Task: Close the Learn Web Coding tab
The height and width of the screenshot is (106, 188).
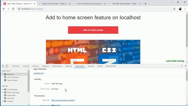Action: pyautogui.click(x=35, y=4)
